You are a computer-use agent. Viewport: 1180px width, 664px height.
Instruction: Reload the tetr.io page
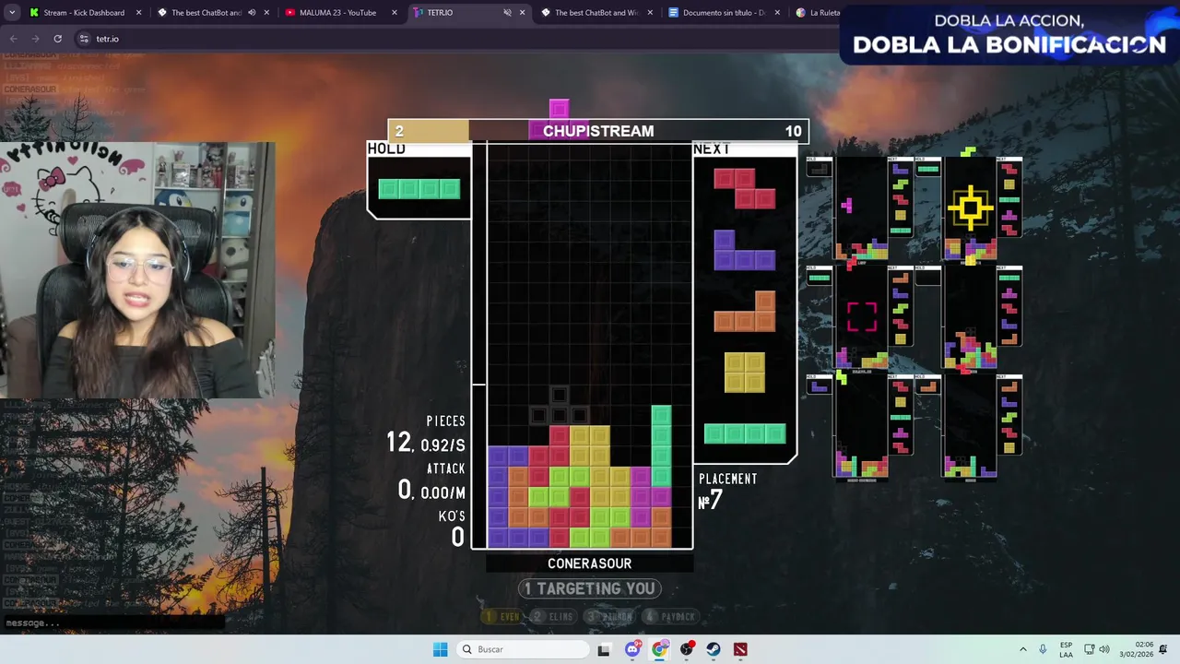pos(57,39)
